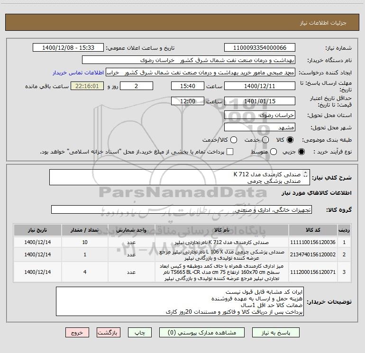Viewport: 365px width, 353px height.
Task: Click the پاسخ به نیاز button
Action: pos(275,333)
